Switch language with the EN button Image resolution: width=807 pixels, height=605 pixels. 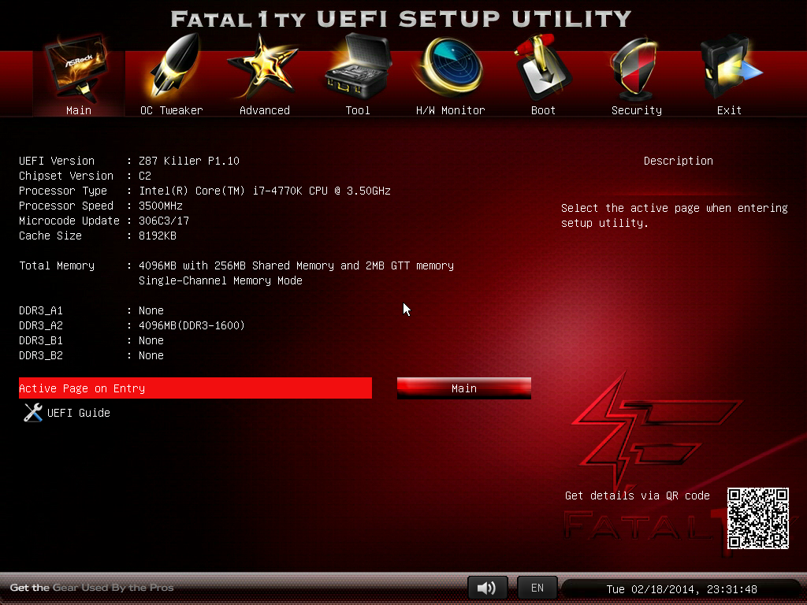pyautogui.click(x=537, y=588)
